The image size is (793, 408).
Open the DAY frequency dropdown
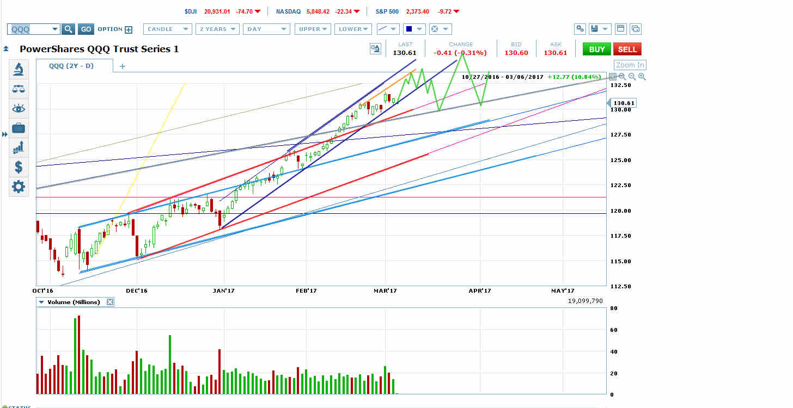click(266, 29)
